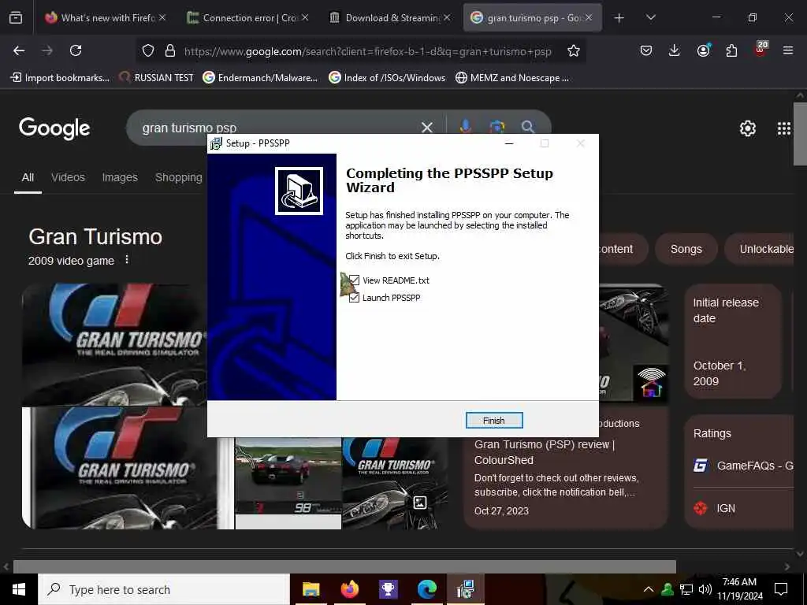The width and height of the screenshot is (807, 605).
Task: Open the Windows notification center
Action: 781,589
